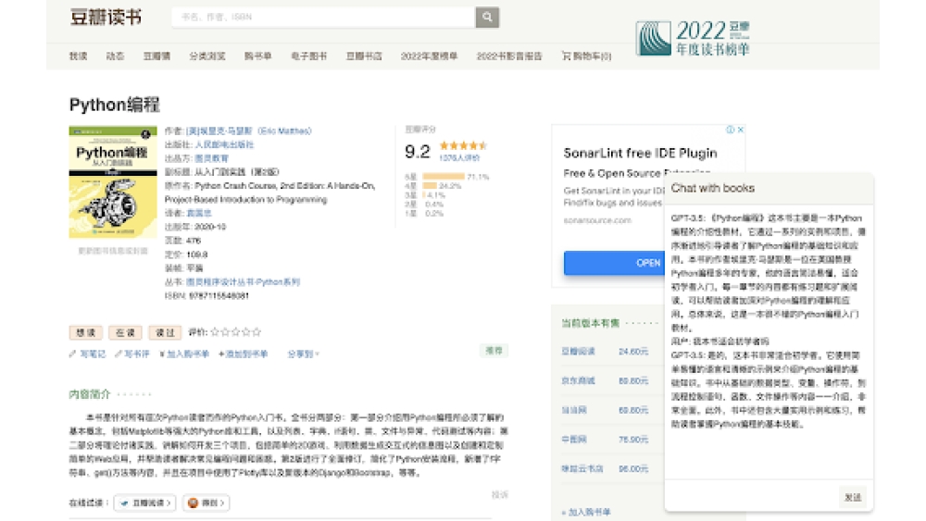Click the 投诉 link below the summary

pyautogui.click(x=500, y=494)
